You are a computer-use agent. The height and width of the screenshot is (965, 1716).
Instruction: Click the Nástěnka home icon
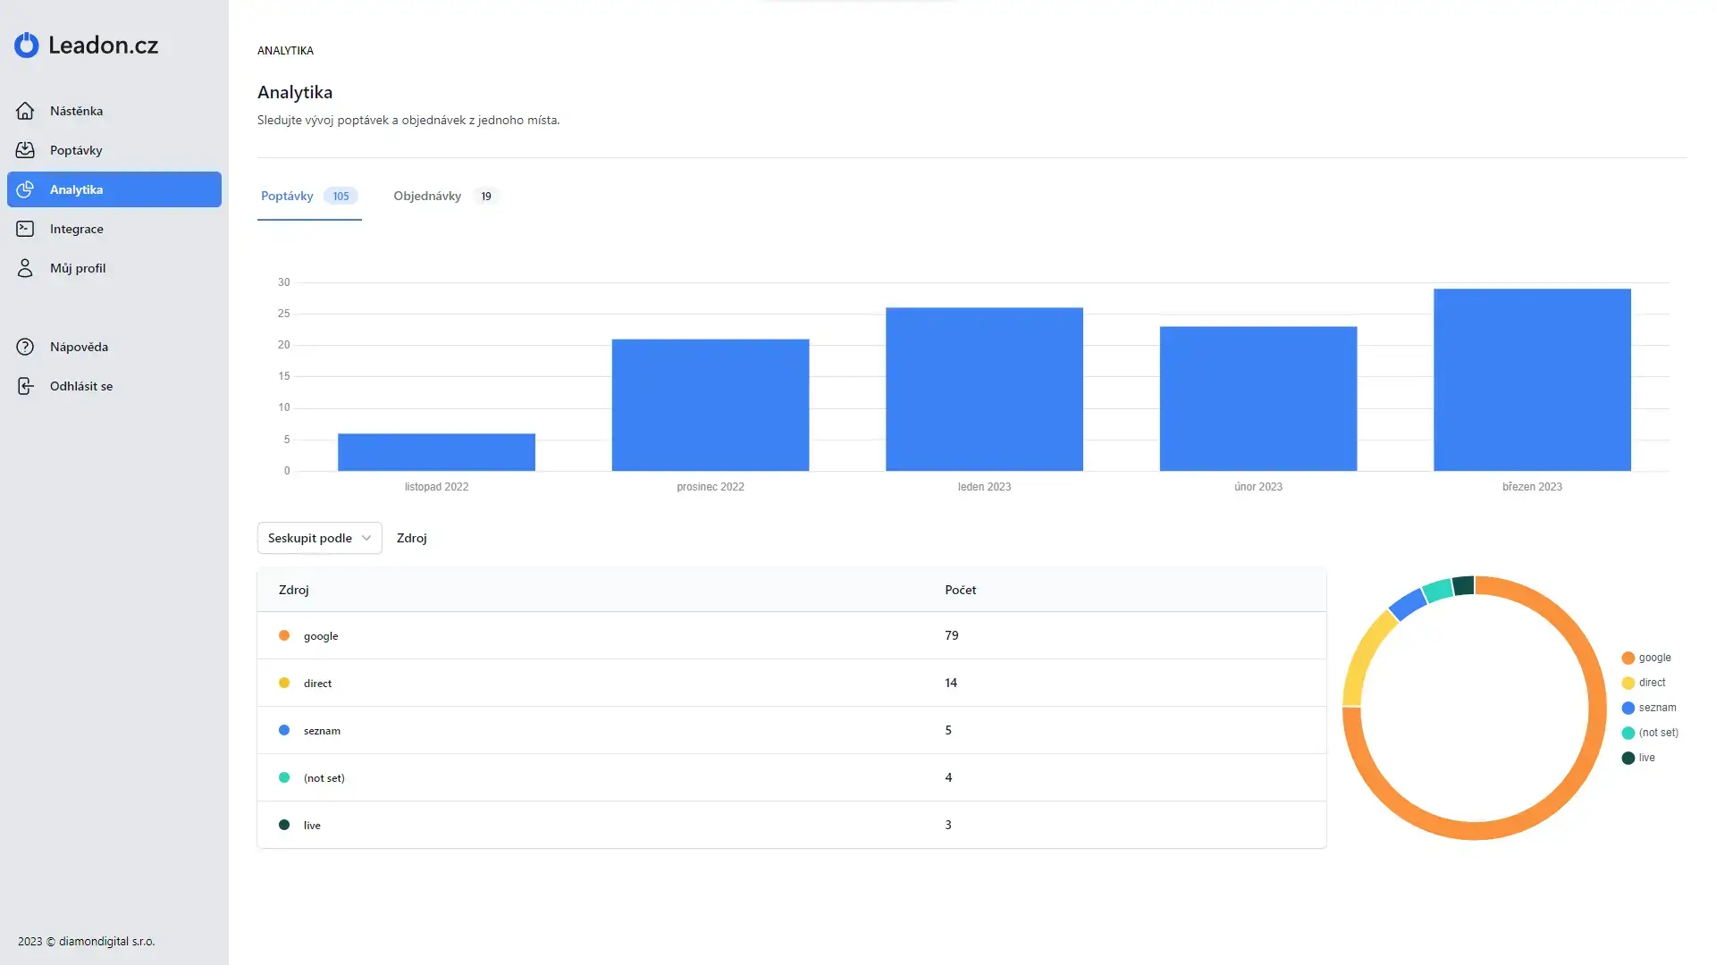(x=25, y=111)
